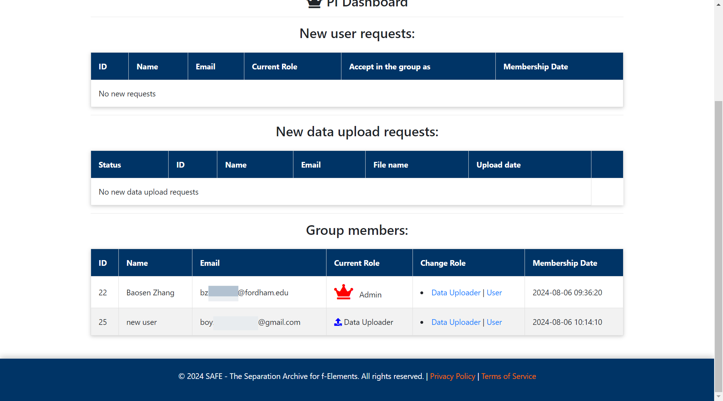Select the 'new user' name cell
The image size is (723, 401).
[155, 322]
